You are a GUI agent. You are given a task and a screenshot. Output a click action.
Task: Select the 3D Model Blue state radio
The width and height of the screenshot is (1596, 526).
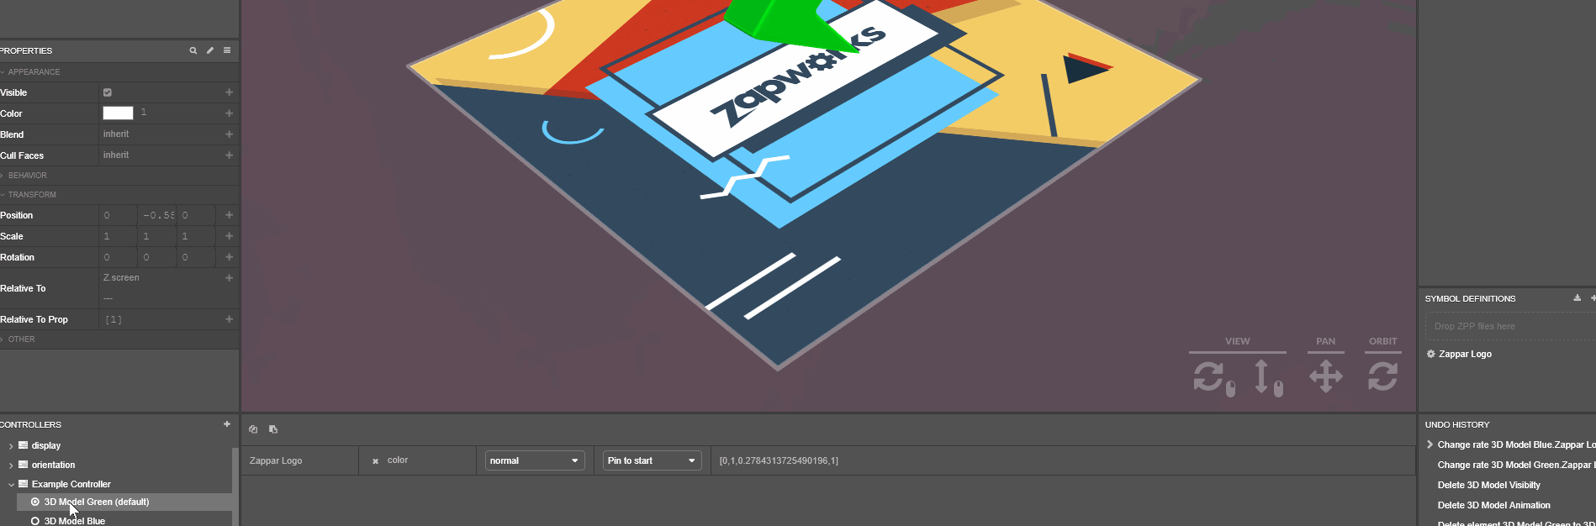click(35, 521)
